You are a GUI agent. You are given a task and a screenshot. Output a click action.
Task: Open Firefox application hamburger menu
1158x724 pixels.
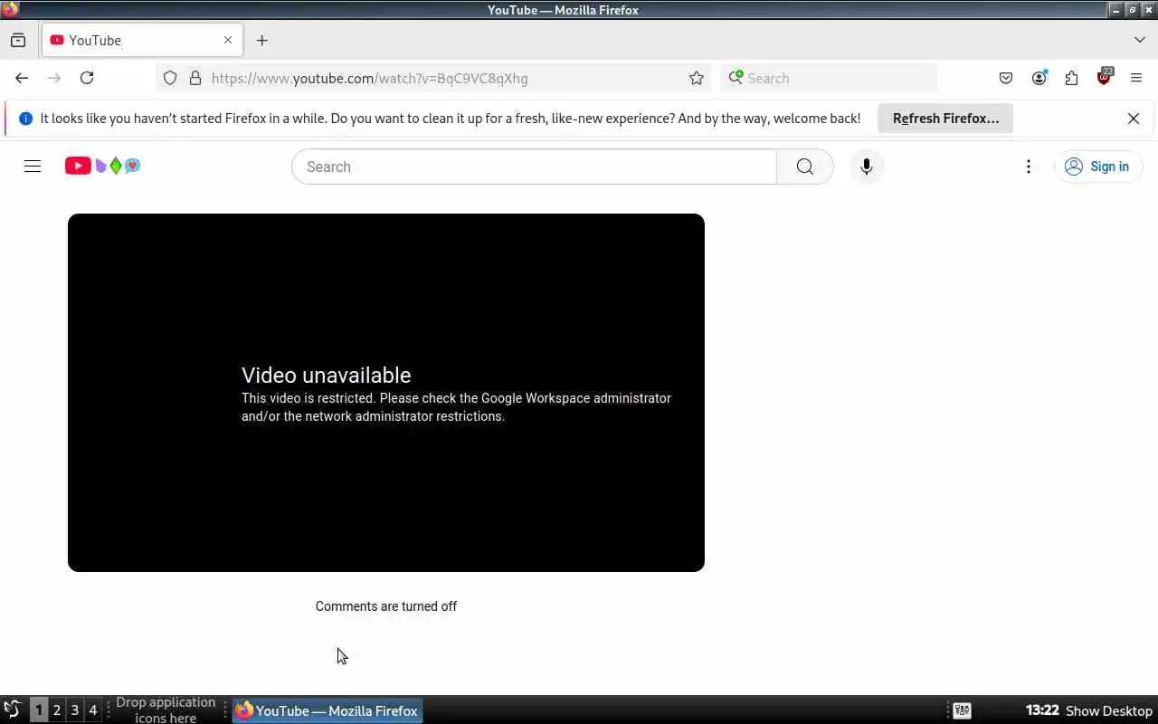(x=1136, y=78)
